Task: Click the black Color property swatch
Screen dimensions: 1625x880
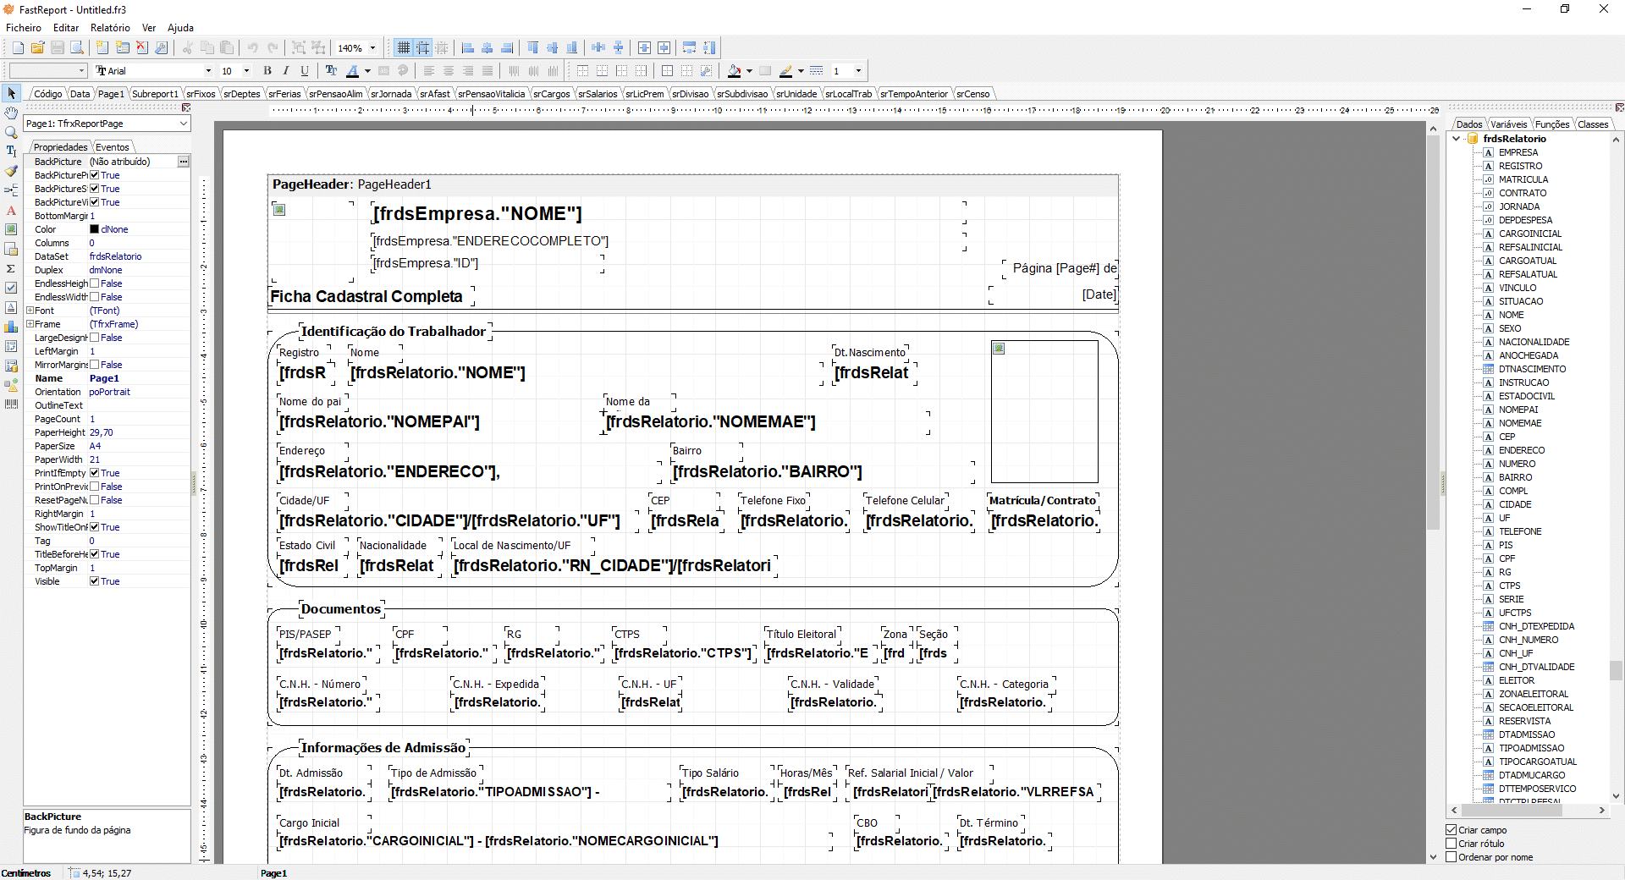Action: [95, 229]
